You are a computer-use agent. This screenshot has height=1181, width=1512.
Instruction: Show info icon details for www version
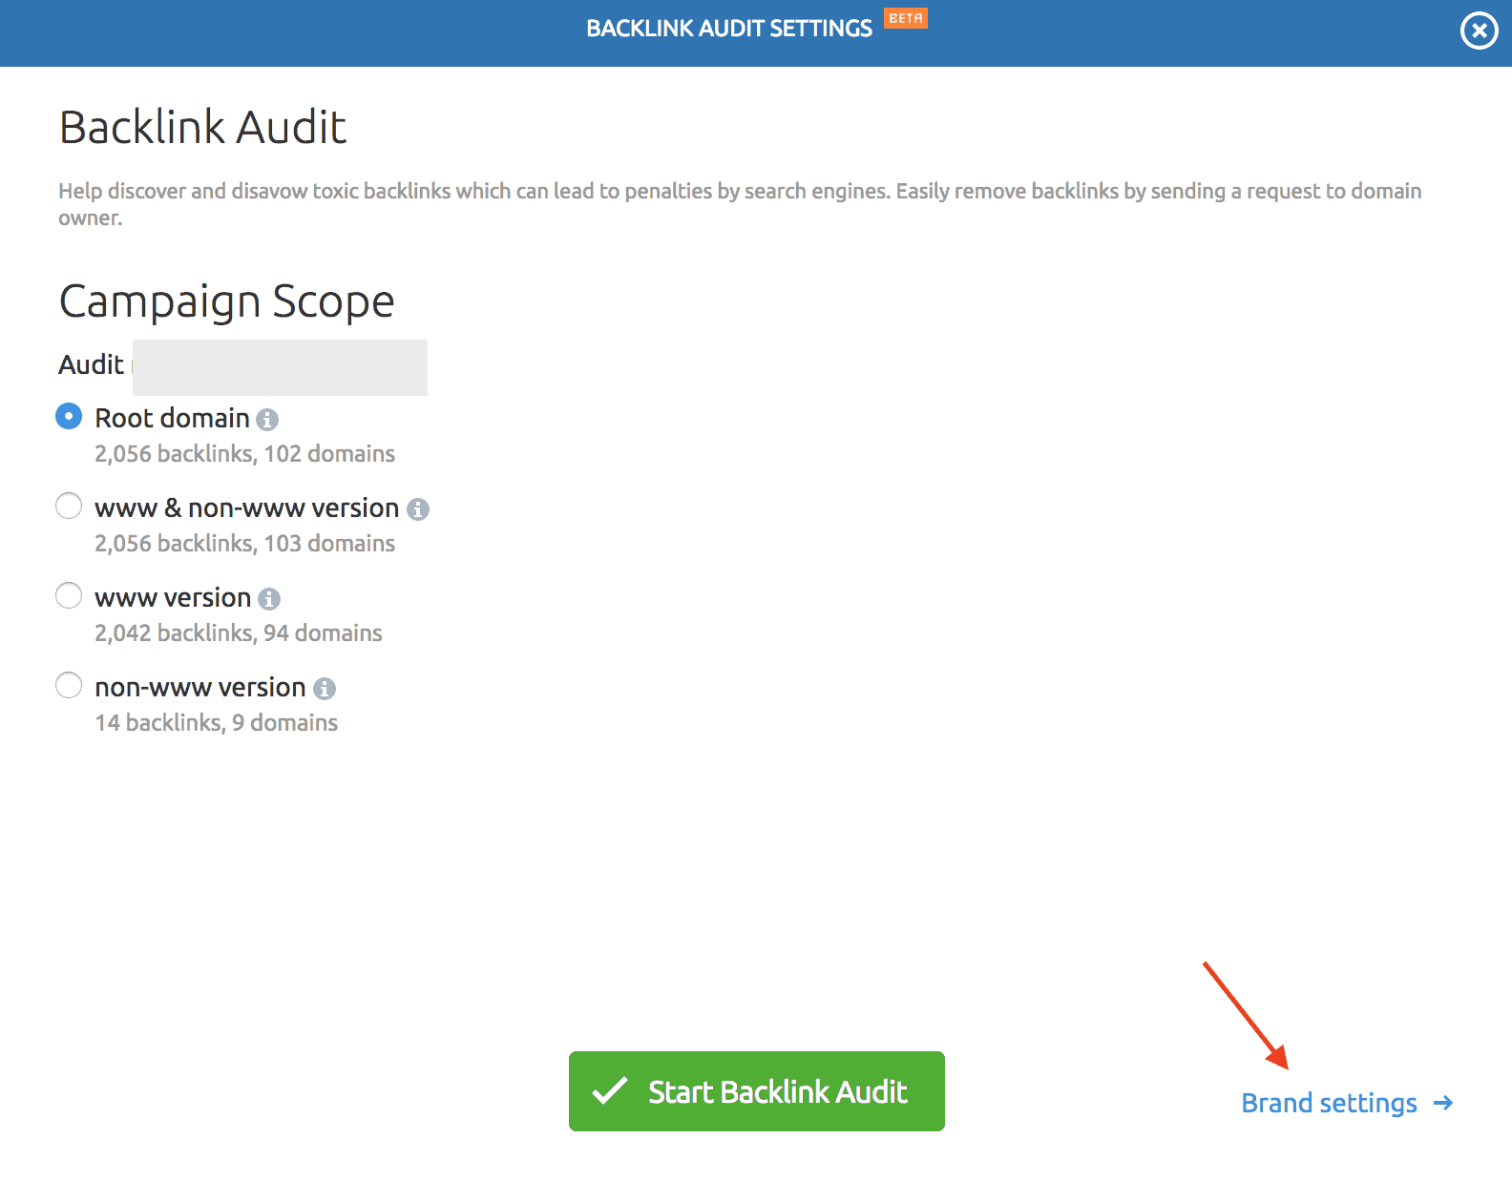point(269,599)
